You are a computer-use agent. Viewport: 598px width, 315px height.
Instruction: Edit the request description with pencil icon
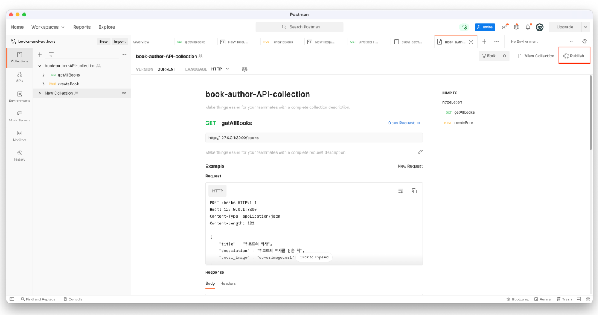[420, 152]
